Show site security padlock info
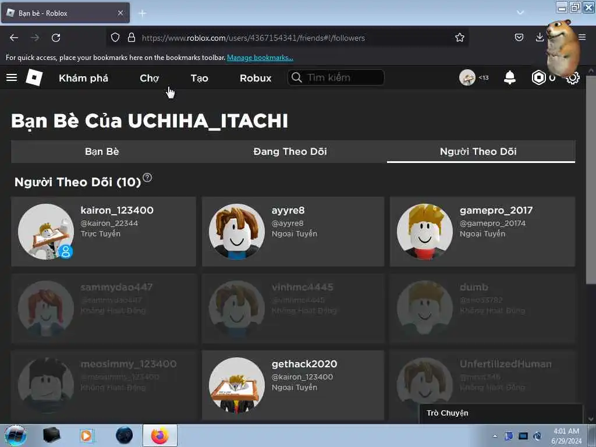Viewport: 596px width, 447px height. (132, 38)
